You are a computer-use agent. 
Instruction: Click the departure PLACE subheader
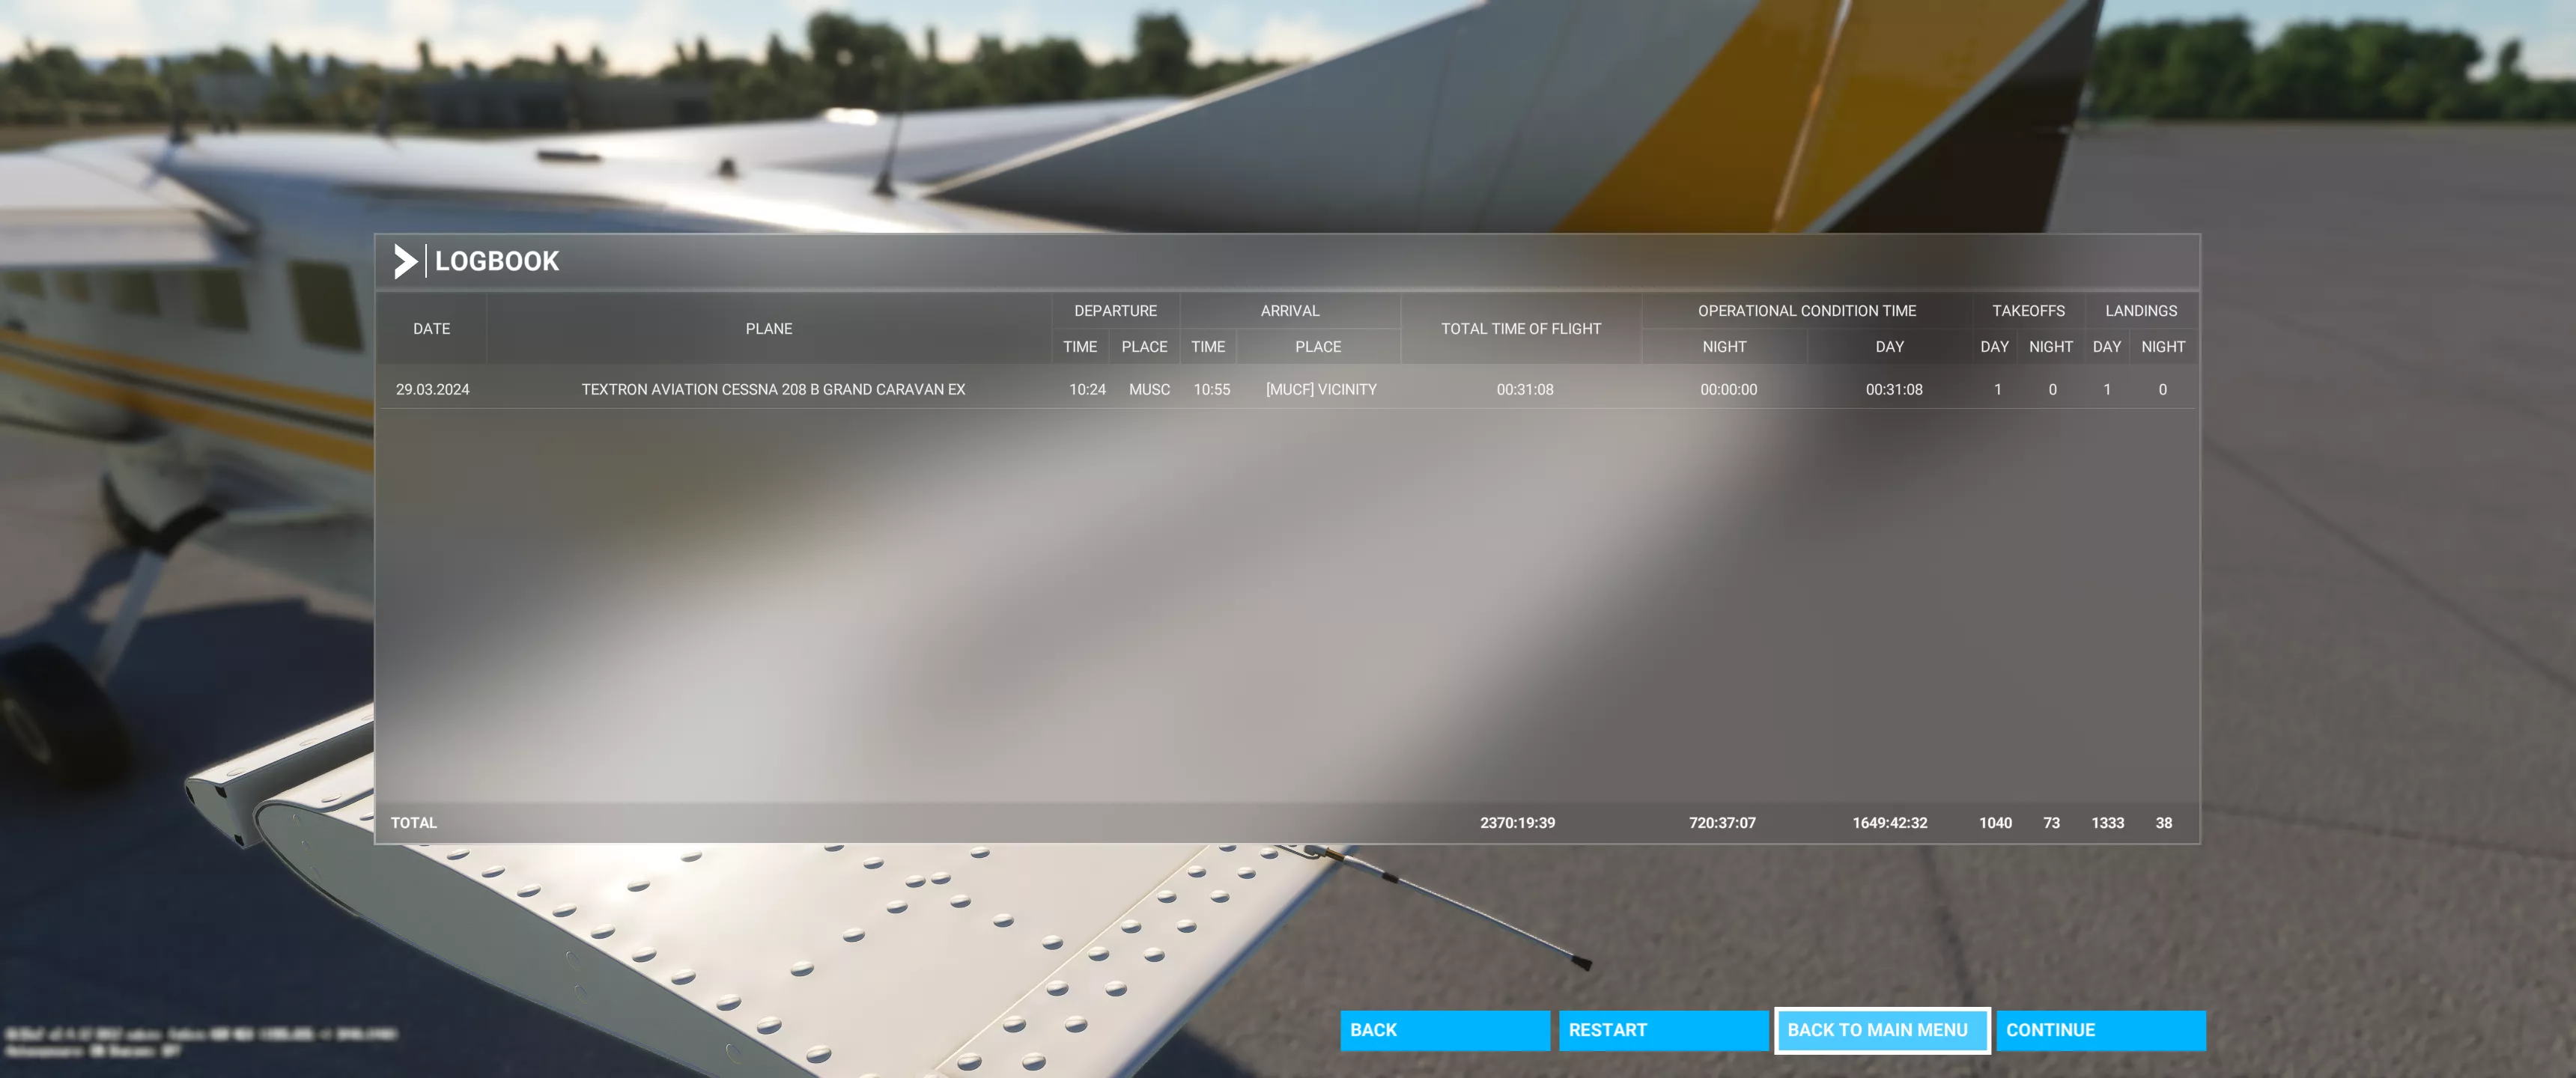1144,347
